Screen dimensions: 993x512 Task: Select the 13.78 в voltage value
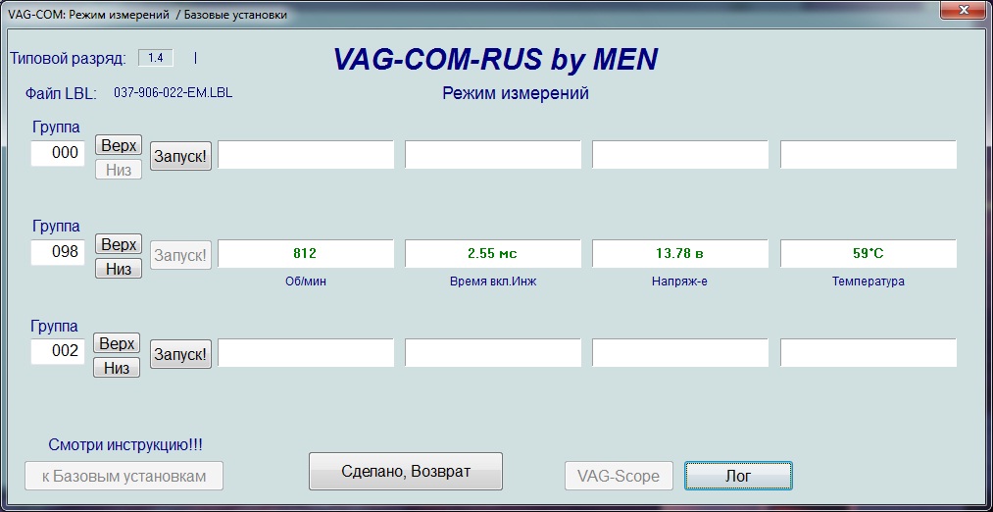680,253
